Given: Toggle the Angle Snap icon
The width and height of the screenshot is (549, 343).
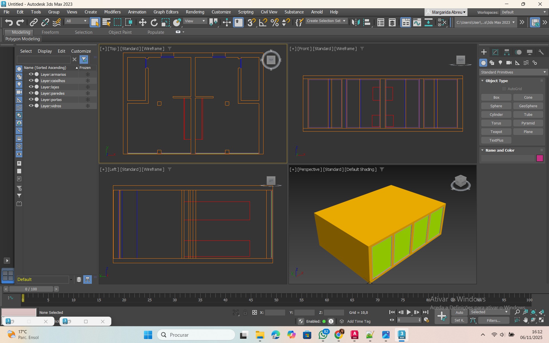Looking at the screenshot, I should pos(263,22).
